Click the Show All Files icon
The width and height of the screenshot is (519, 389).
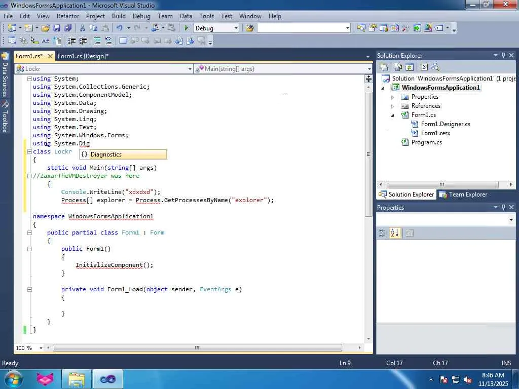coord(398,67)
